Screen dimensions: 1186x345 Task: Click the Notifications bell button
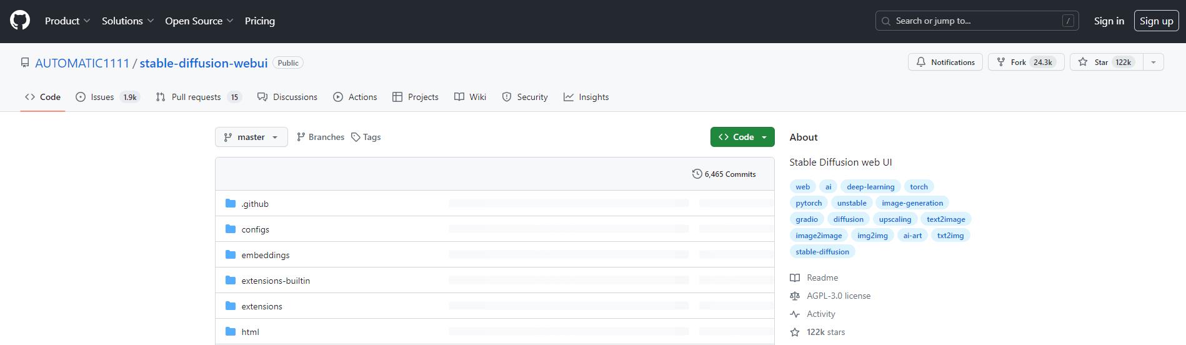945,62
